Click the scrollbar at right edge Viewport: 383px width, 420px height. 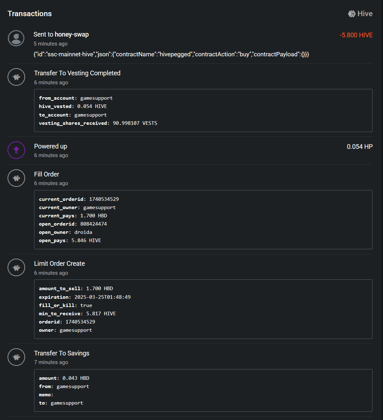382,210
